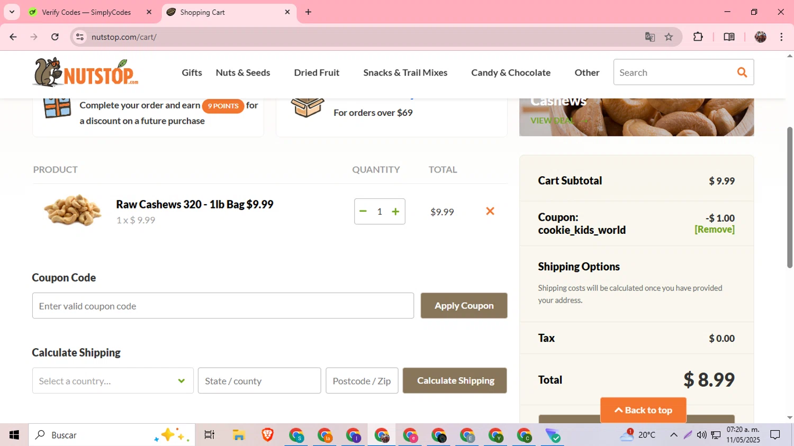794x446 pixels.
Task: Click the Cart Subtotal $ 9.99 value
Action: tap(722, 181)
